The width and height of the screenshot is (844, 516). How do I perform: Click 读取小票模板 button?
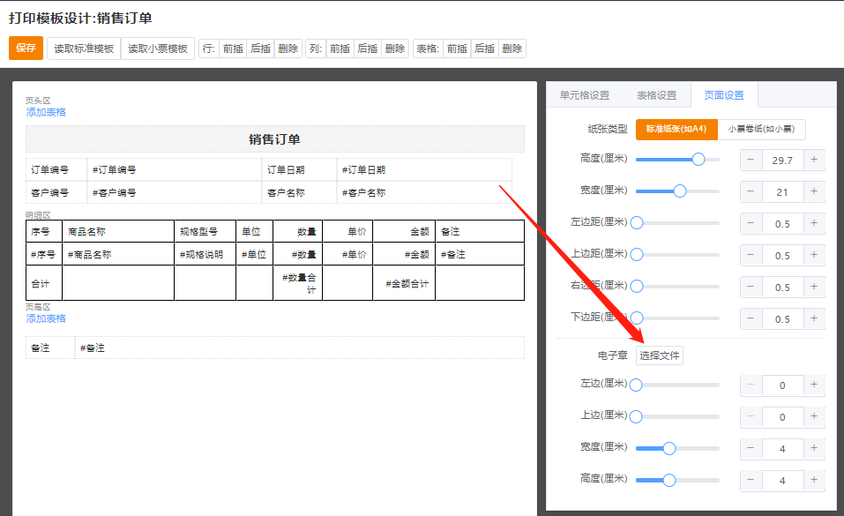point(158,49)
